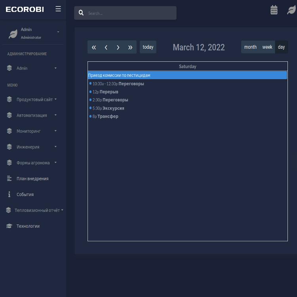The width and height of the screenshot is (297, 297).
Task: Open the Приезд комиссии по пестицидам event
Action: 187,75
